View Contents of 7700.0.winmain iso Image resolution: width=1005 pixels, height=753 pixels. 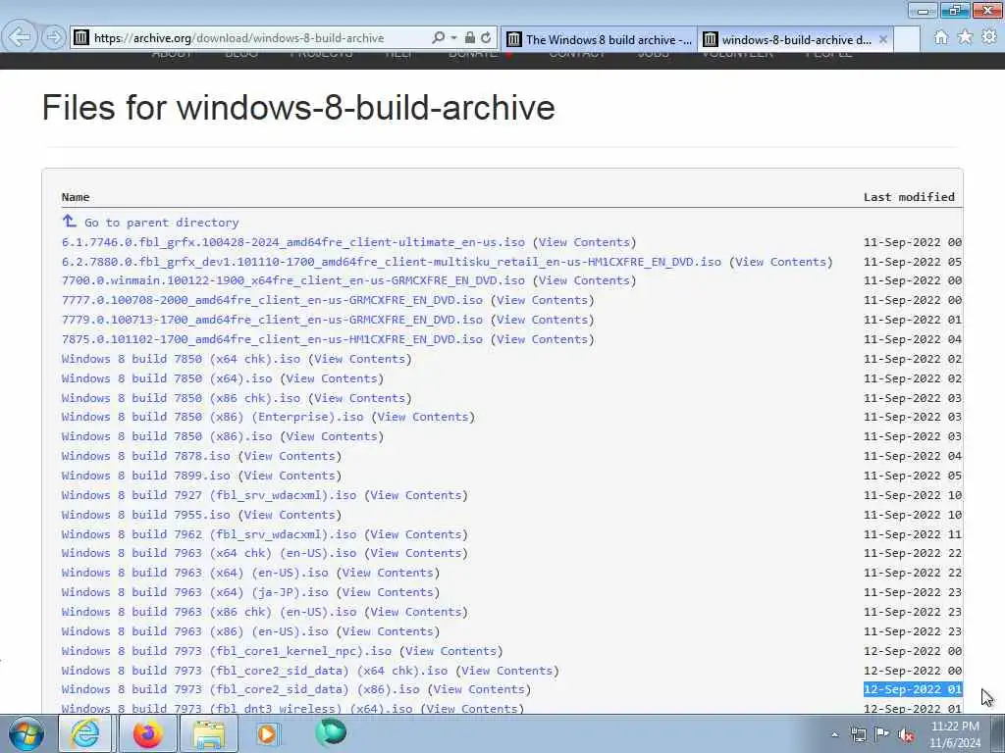(x=584, y=280)
